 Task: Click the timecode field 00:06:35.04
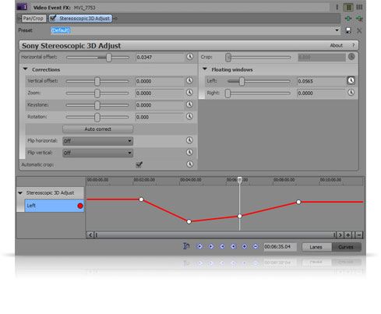pyautogui.click(x=280, y=247)
